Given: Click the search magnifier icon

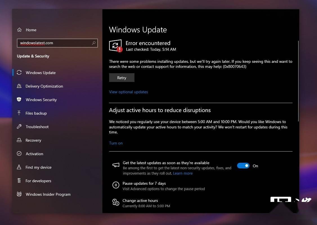Looking at the screenshot, I should pyautogui.click(x=94, y=43).
